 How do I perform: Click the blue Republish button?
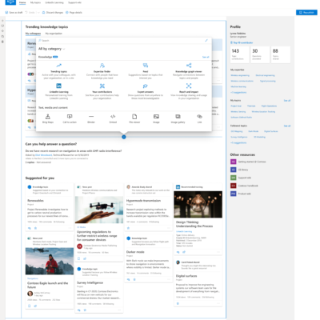306,13
